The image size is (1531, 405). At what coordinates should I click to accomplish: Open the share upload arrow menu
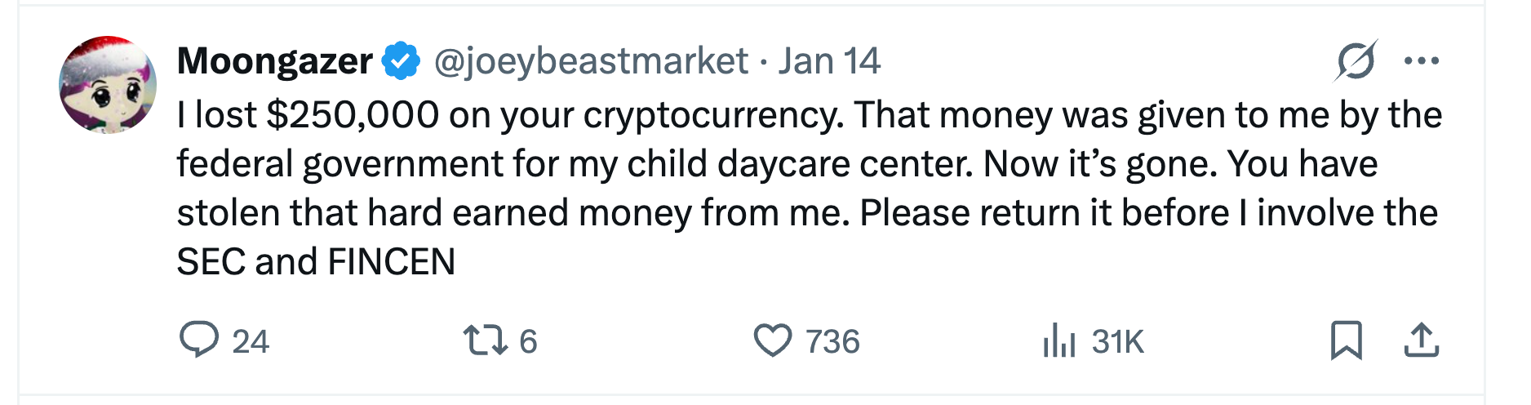(x=1421, y=340)
